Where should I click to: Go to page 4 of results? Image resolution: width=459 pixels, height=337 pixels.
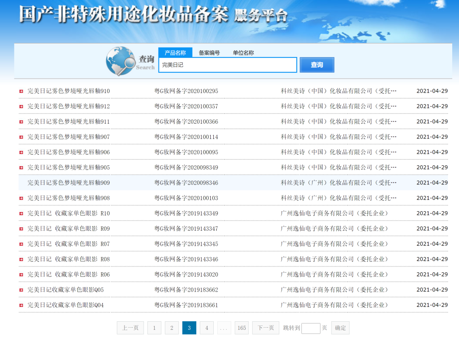pos(207,328)
